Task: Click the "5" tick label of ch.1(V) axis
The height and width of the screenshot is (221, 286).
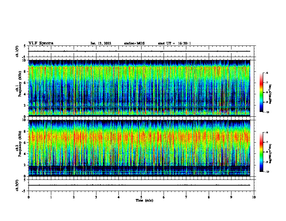Action: (x=25, y=46)
